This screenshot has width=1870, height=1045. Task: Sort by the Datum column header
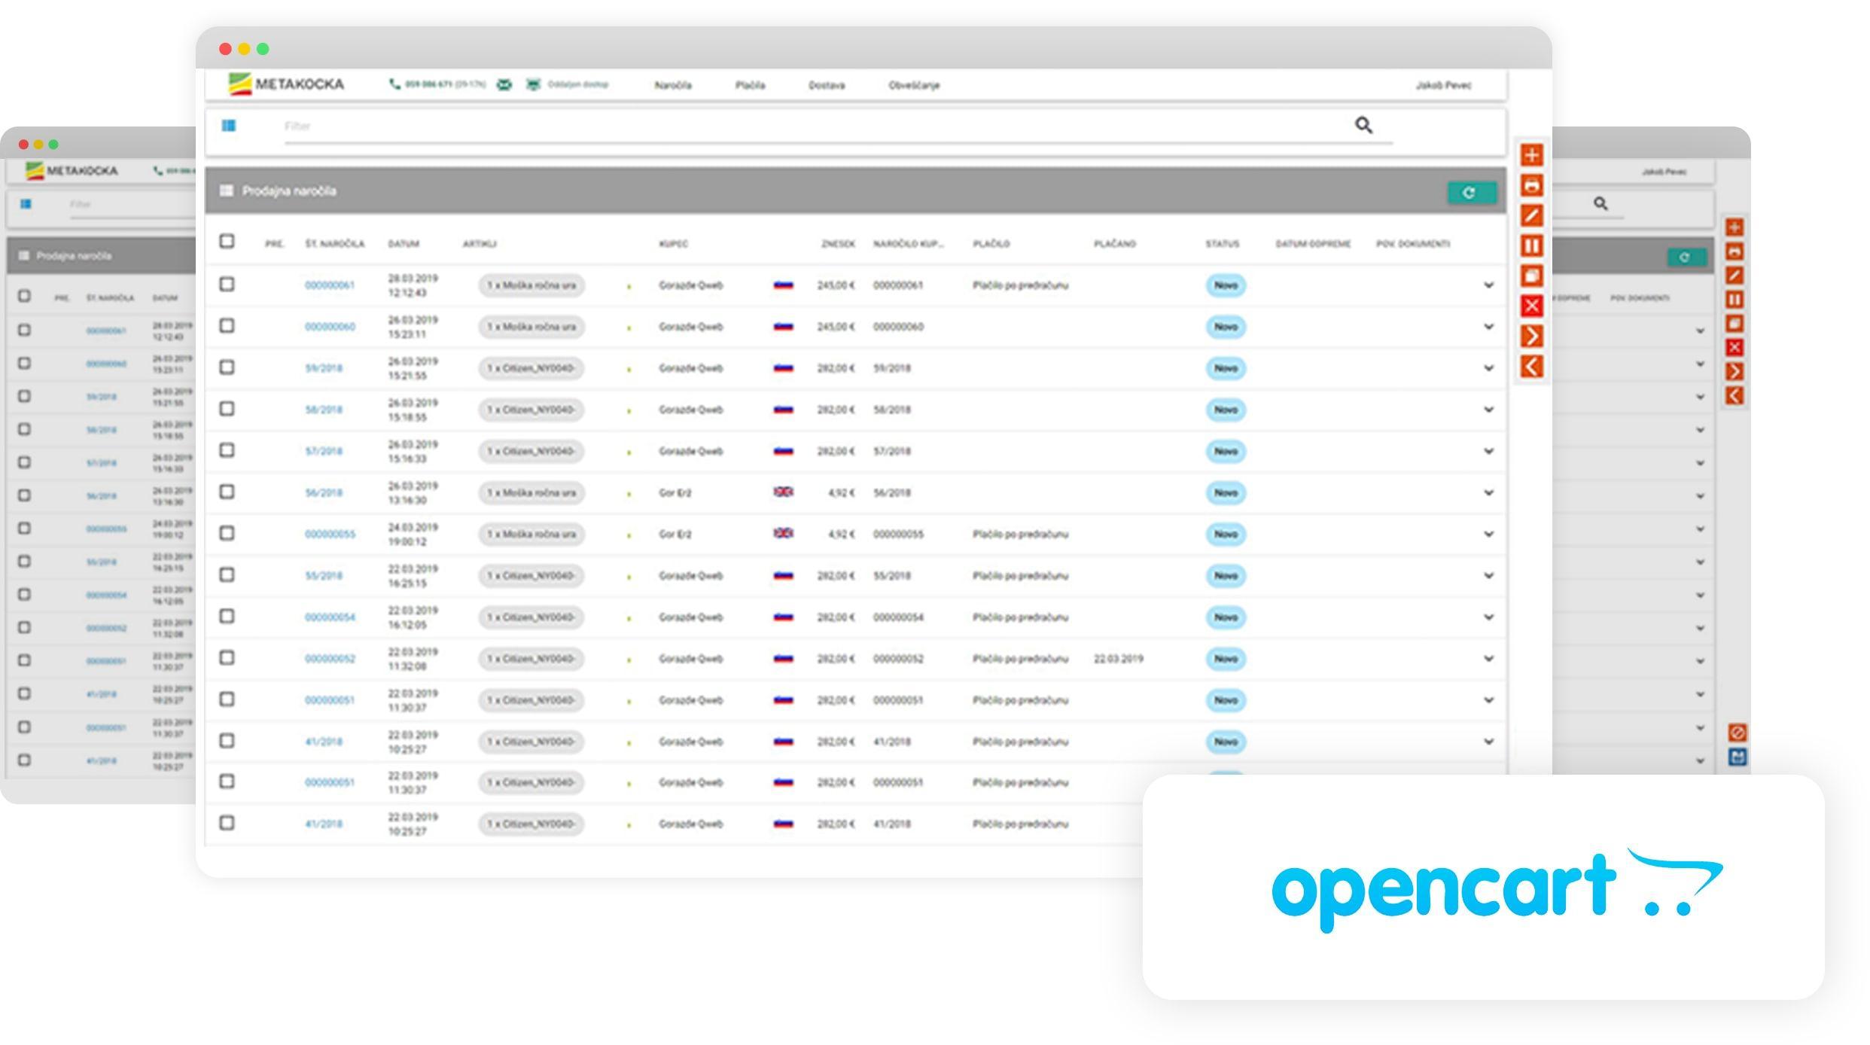[404, 244]
